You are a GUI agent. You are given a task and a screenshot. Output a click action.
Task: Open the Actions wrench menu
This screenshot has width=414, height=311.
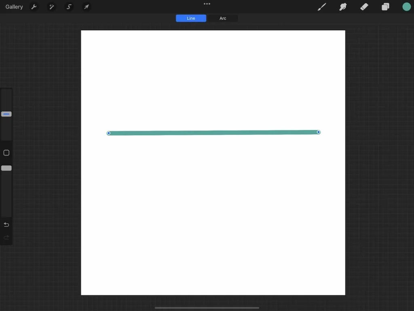click(x=34, y=7)
